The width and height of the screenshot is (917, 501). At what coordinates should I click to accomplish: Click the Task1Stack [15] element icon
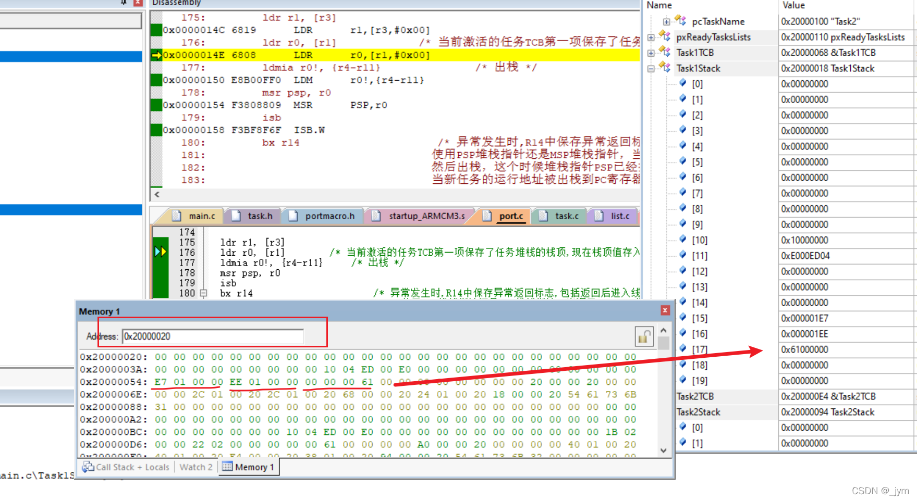point(682,317)
